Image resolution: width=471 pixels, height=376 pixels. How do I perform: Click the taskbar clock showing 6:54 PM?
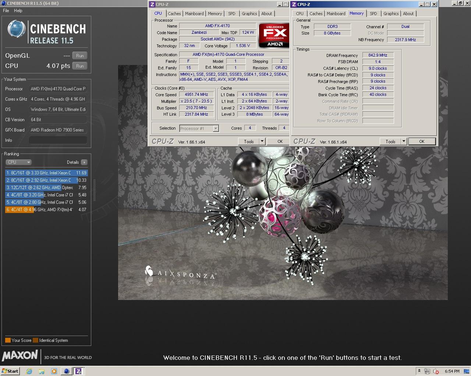pyautogui.click(x=452, y=371)
